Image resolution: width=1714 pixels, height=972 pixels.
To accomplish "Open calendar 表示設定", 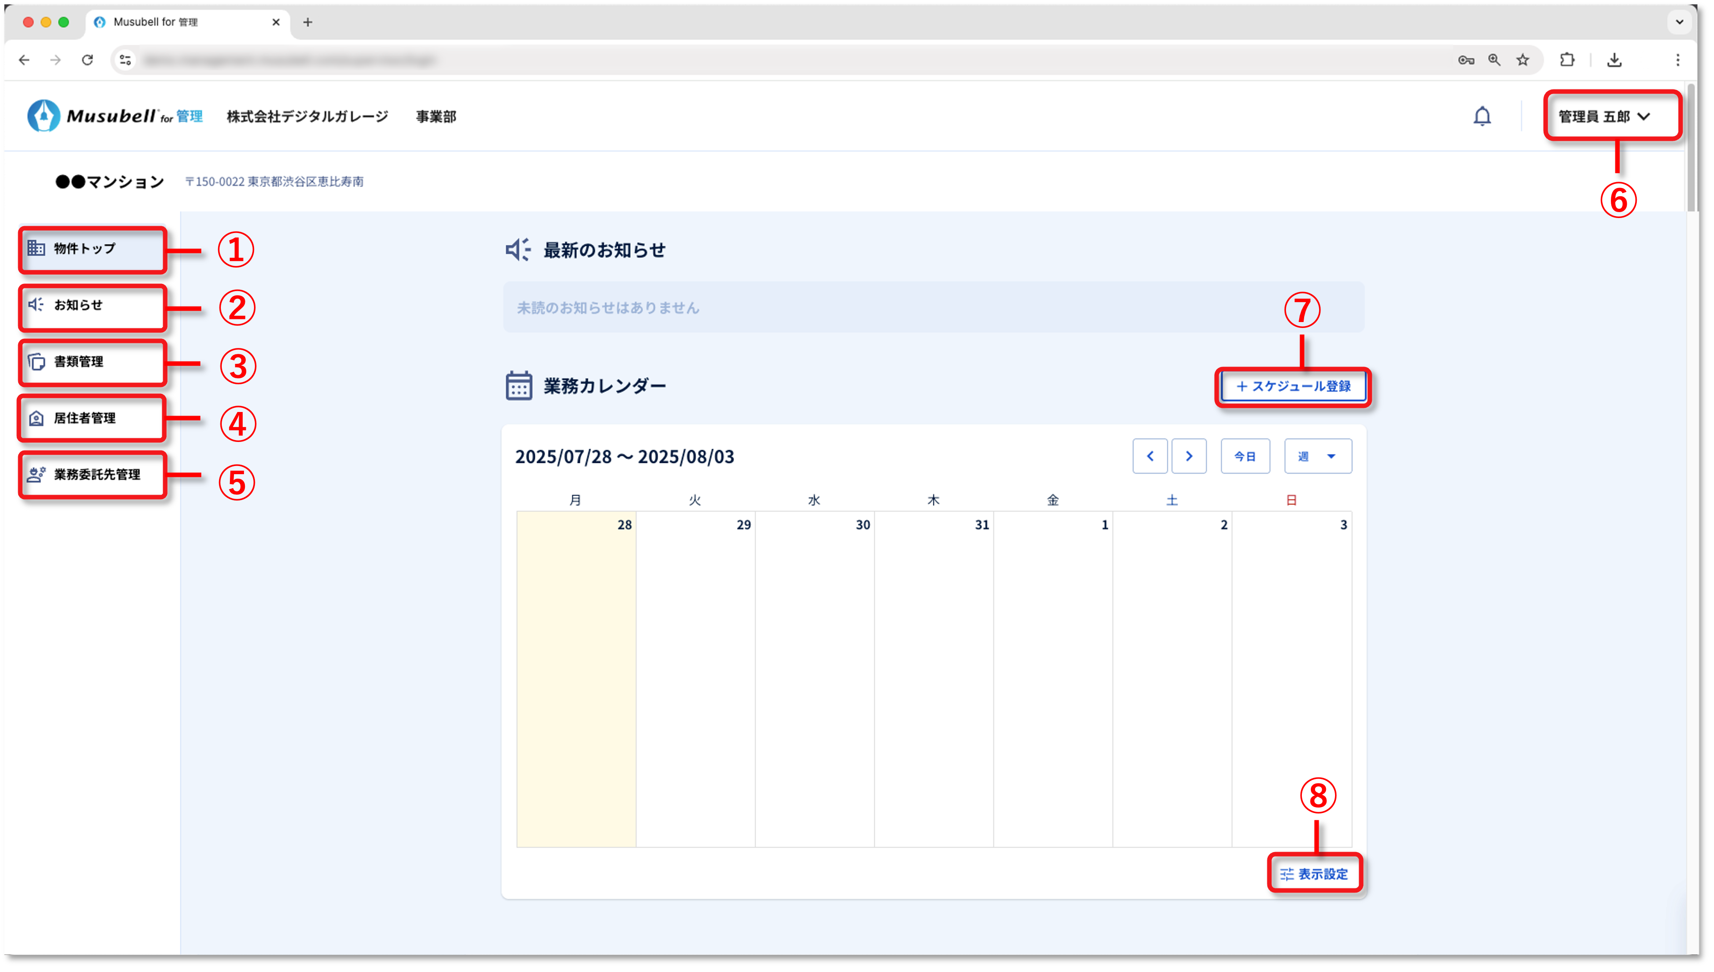I will pyautogui.click(x=1314, y=874).
